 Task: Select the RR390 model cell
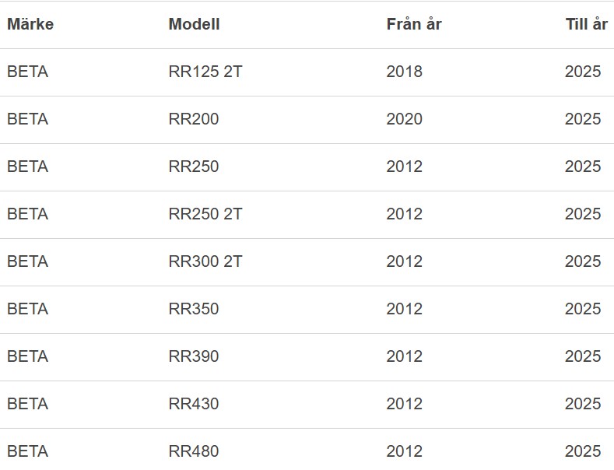(194, 356)
